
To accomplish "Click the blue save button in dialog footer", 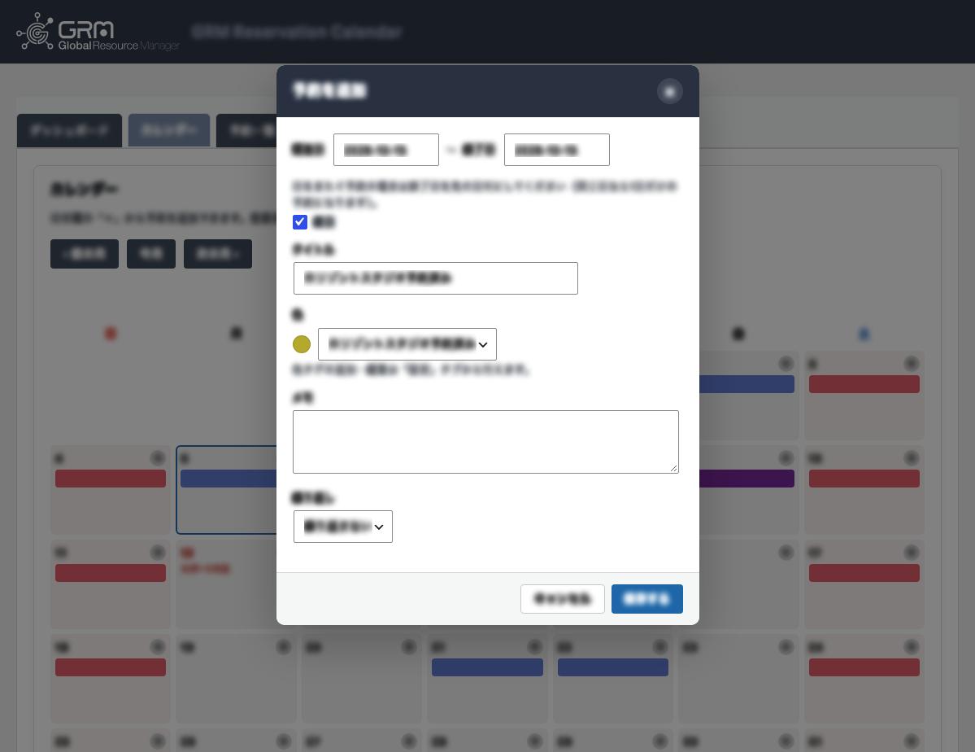I will coord(646,599).
